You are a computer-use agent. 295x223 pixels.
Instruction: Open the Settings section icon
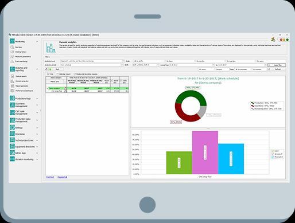click(12, 127)
